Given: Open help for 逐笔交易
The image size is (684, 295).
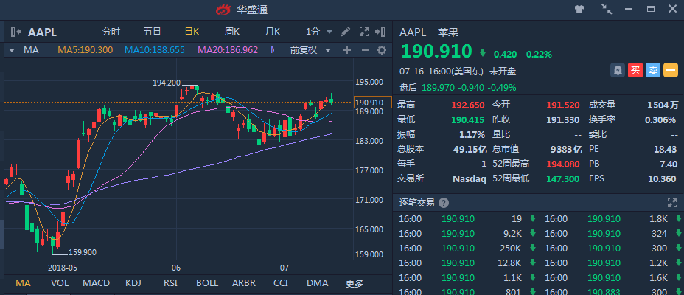Looking at the screenshot, I should (x=444, y=203).
